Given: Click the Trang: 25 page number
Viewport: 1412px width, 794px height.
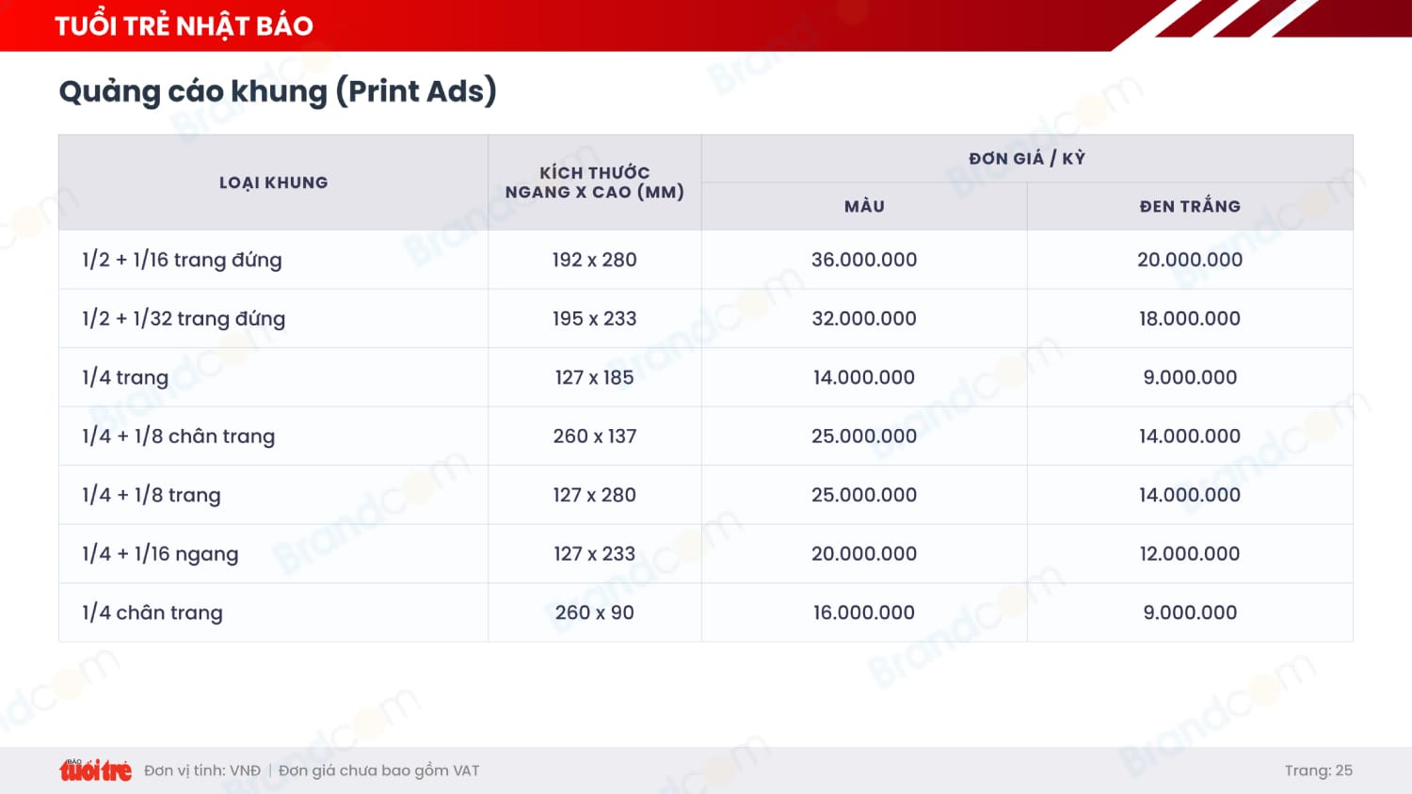Looking at the screenshot, I should click(1318, 770).
